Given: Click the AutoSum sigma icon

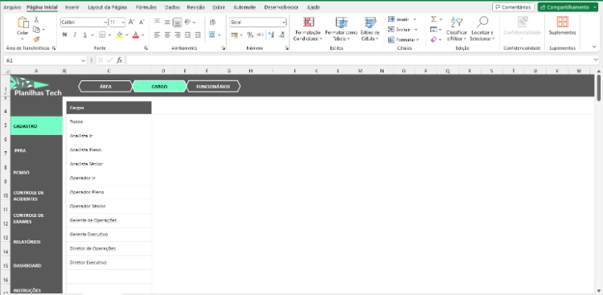Looking at the screenshot, I should point(434,19).
